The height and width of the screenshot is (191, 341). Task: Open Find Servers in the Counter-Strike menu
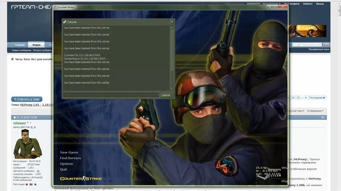70,158
